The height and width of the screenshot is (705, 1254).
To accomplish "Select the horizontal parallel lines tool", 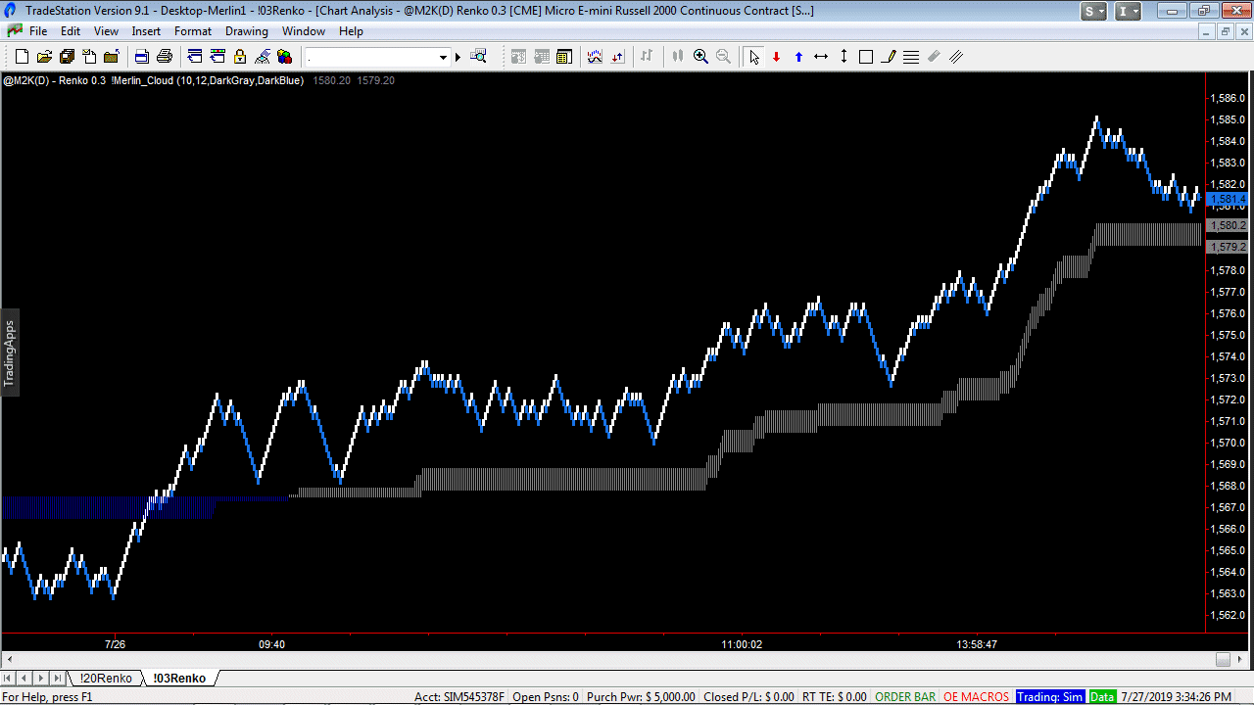I will coord(911,57).
